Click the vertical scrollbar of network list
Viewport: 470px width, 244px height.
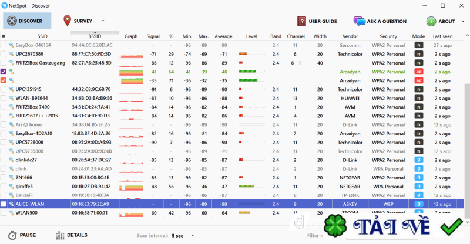[x=467, y=150]
